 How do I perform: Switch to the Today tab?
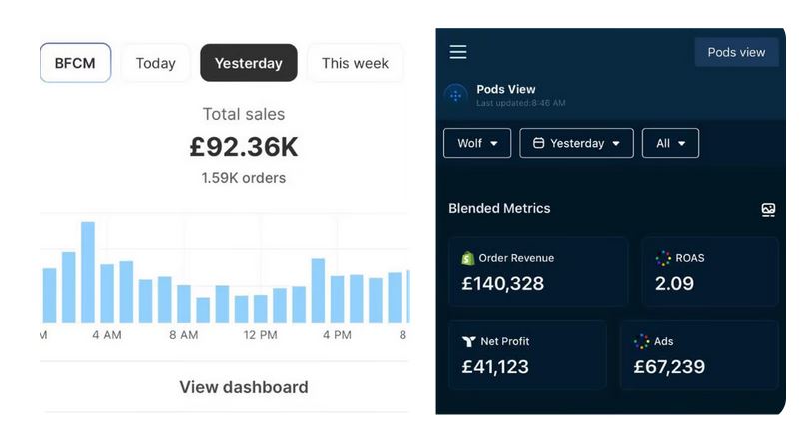pos(156,63)
